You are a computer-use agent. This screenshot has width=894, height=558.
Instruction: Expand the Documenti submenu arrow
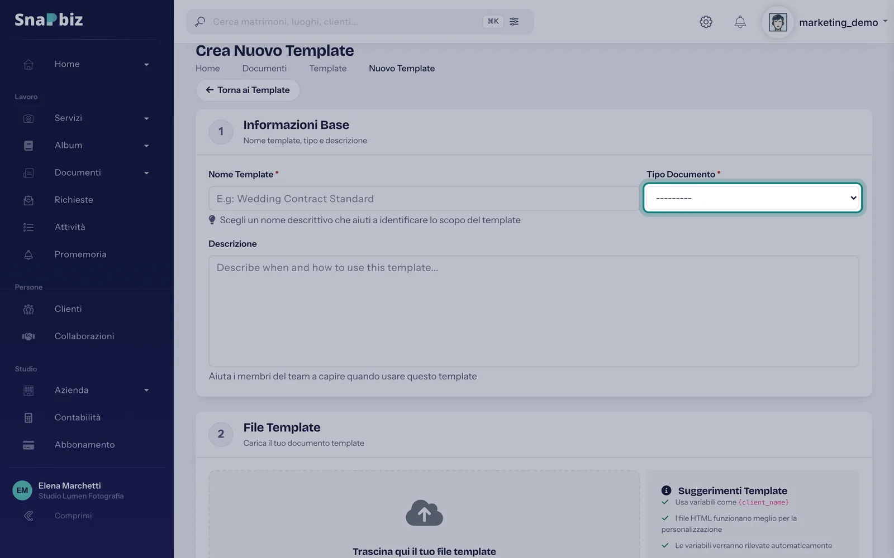tap(146, 174)
